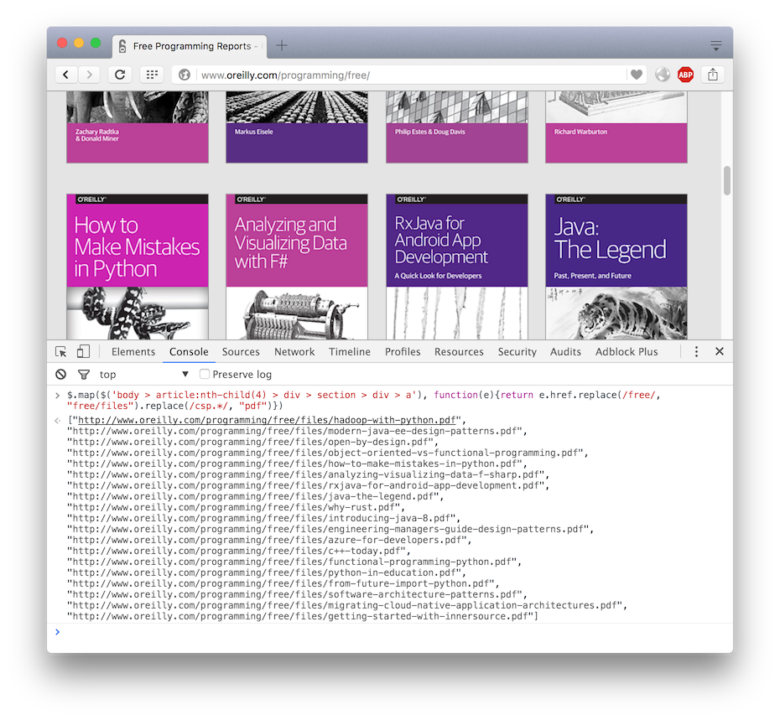
Task: Click the Opera Turbo globe extension icon
Action: pos(662,75)
